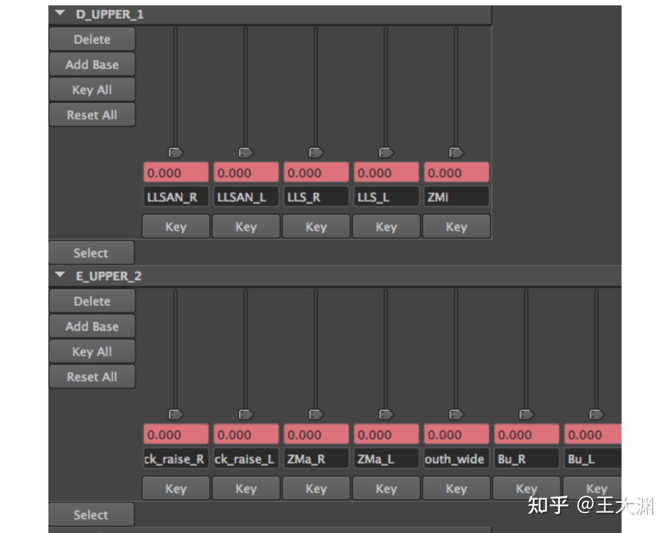The image size is (671, 533).
Task: Click the LLS_L slider handle
Action: 386,153
